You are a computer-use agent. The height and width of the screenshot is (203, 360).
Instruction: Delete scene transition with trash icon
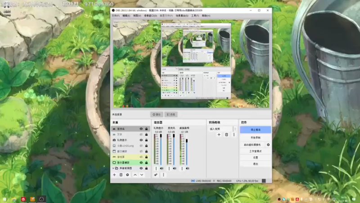click(x=226, y=134)
